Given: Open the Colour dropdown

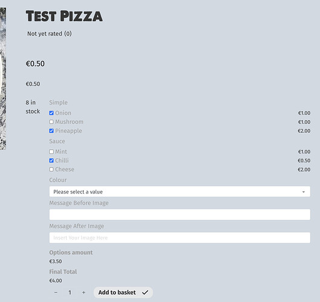Looking at the screenshot, I should click(180, 191).
